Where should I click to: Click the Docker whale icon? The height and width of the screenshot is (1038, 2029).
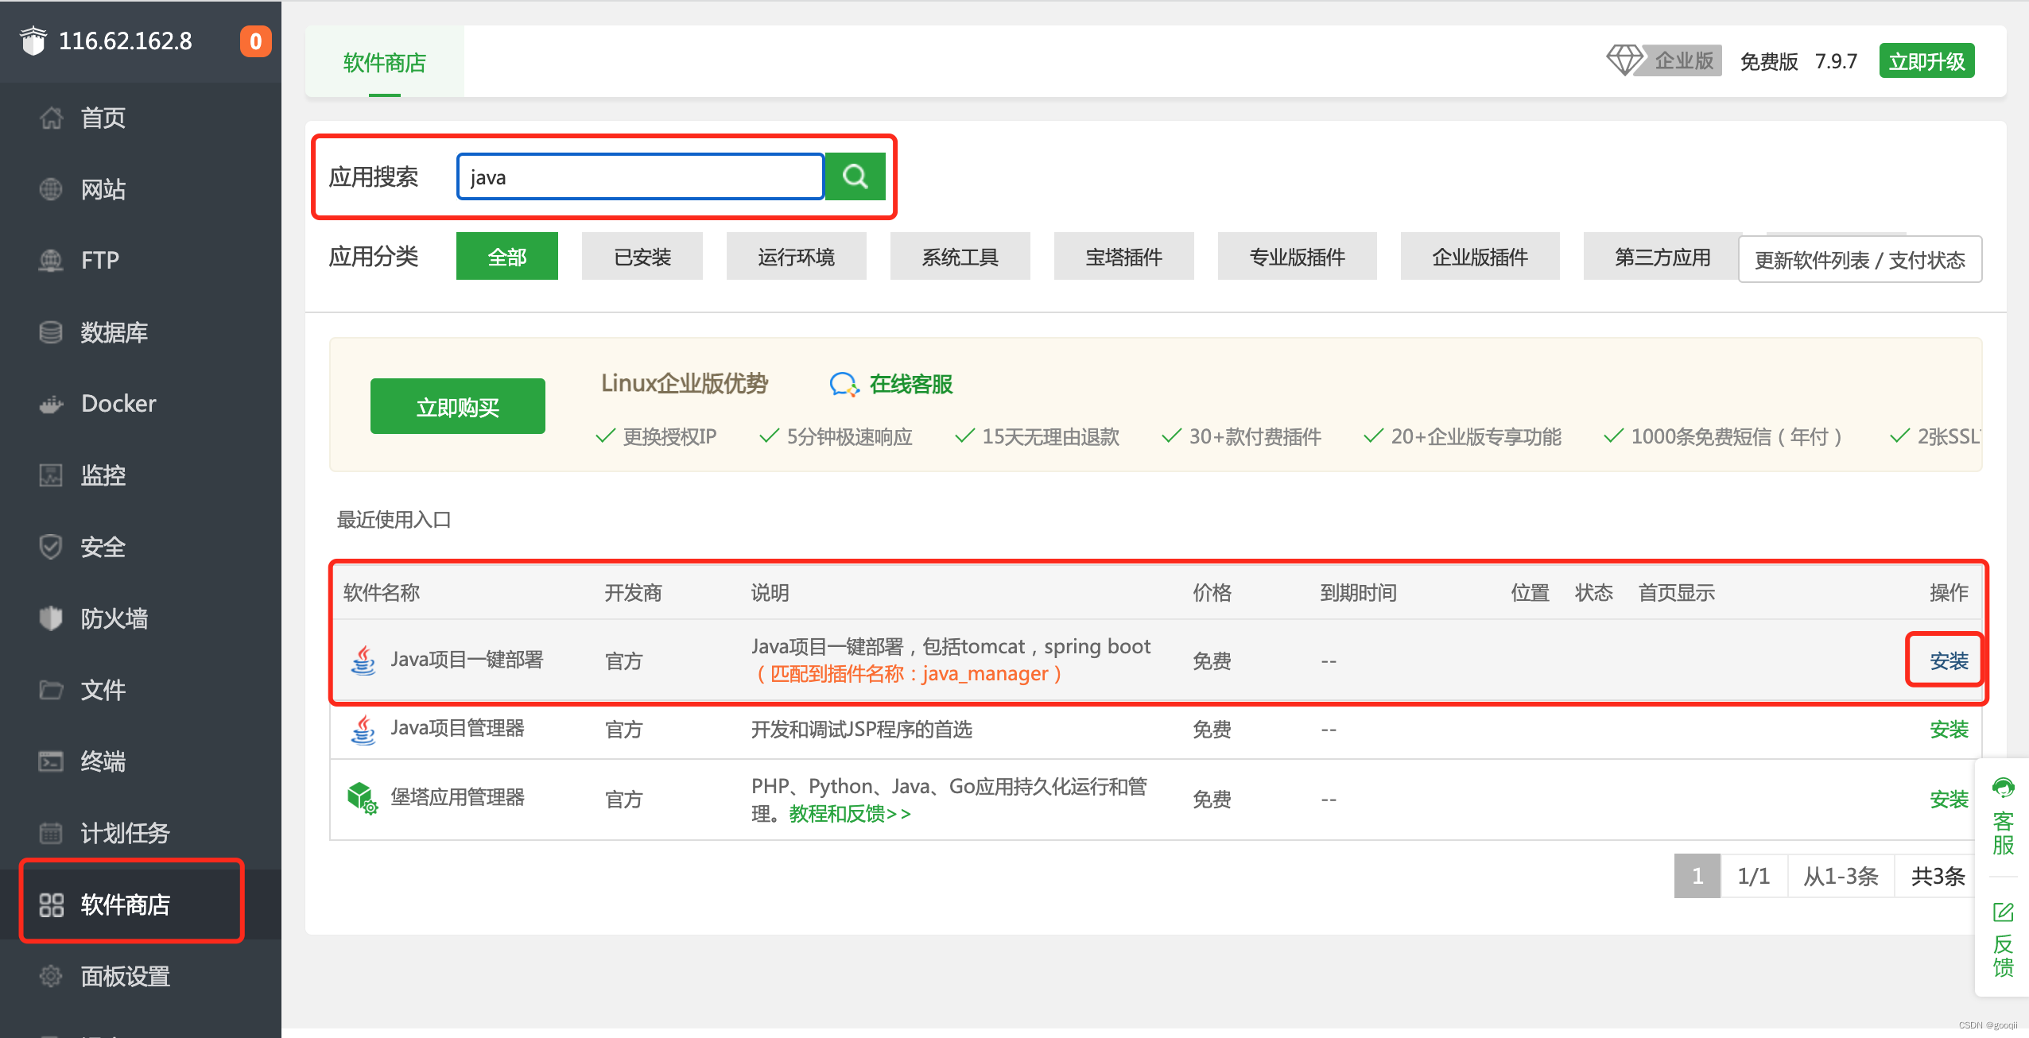click(51, 405)
